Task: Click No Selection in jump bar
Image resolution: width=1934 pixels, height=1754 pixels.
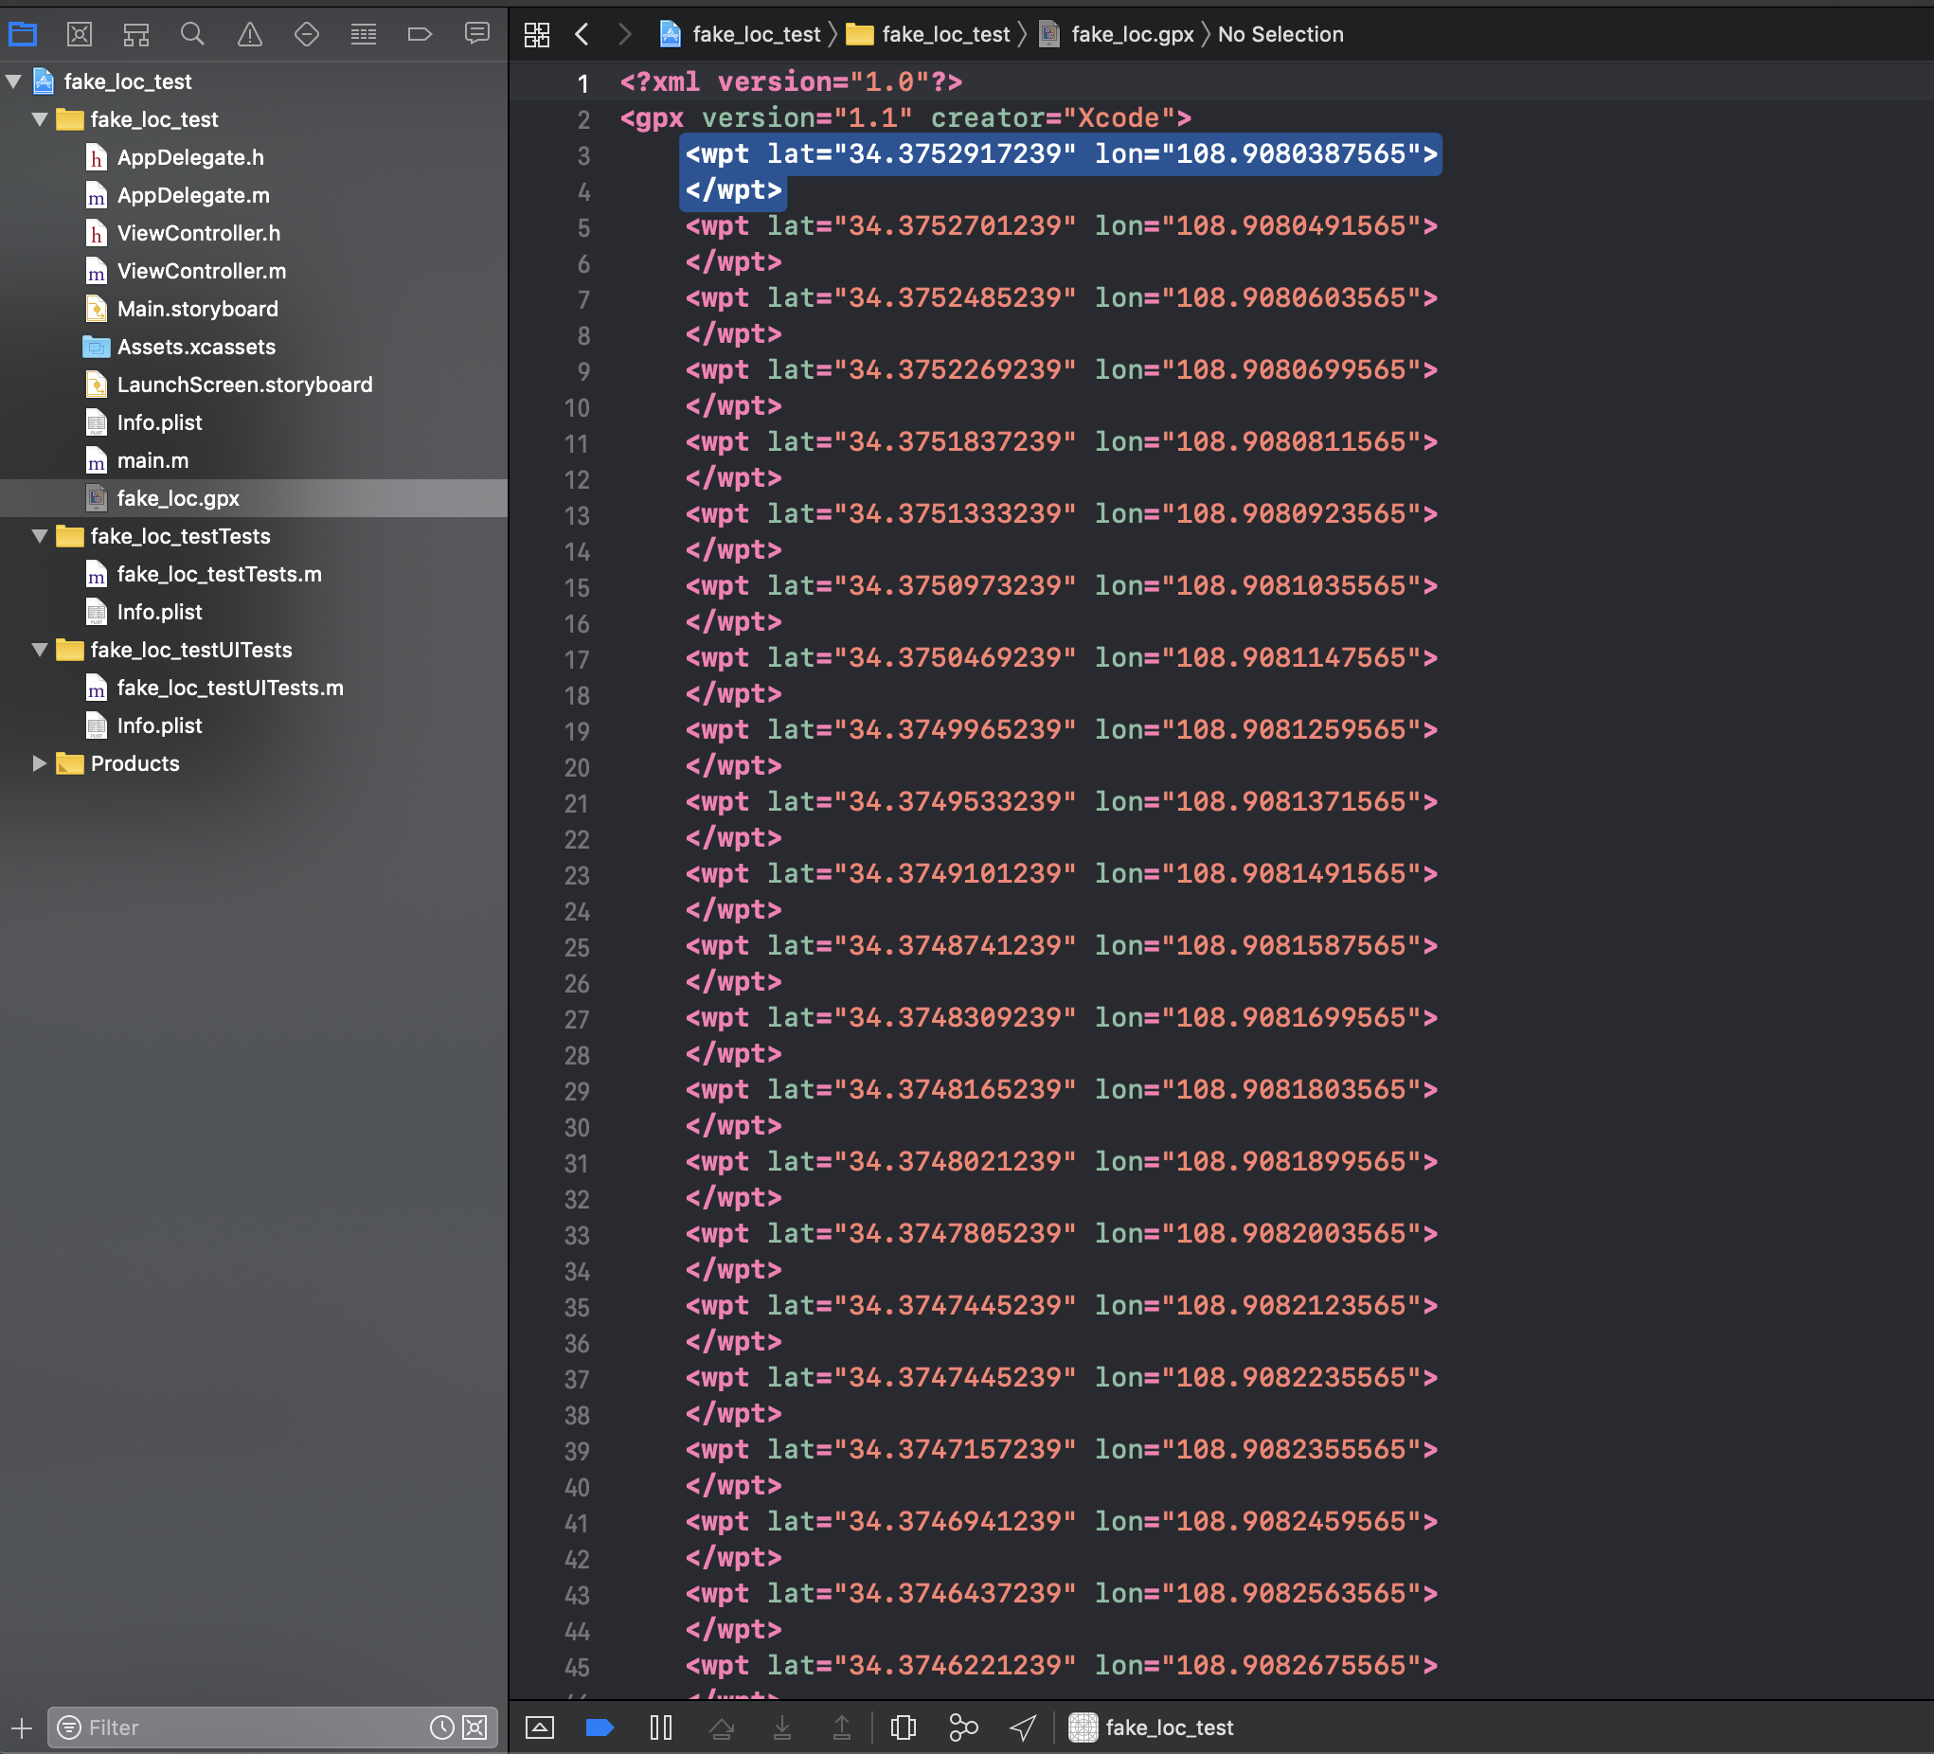Action: pos(1280,34)
